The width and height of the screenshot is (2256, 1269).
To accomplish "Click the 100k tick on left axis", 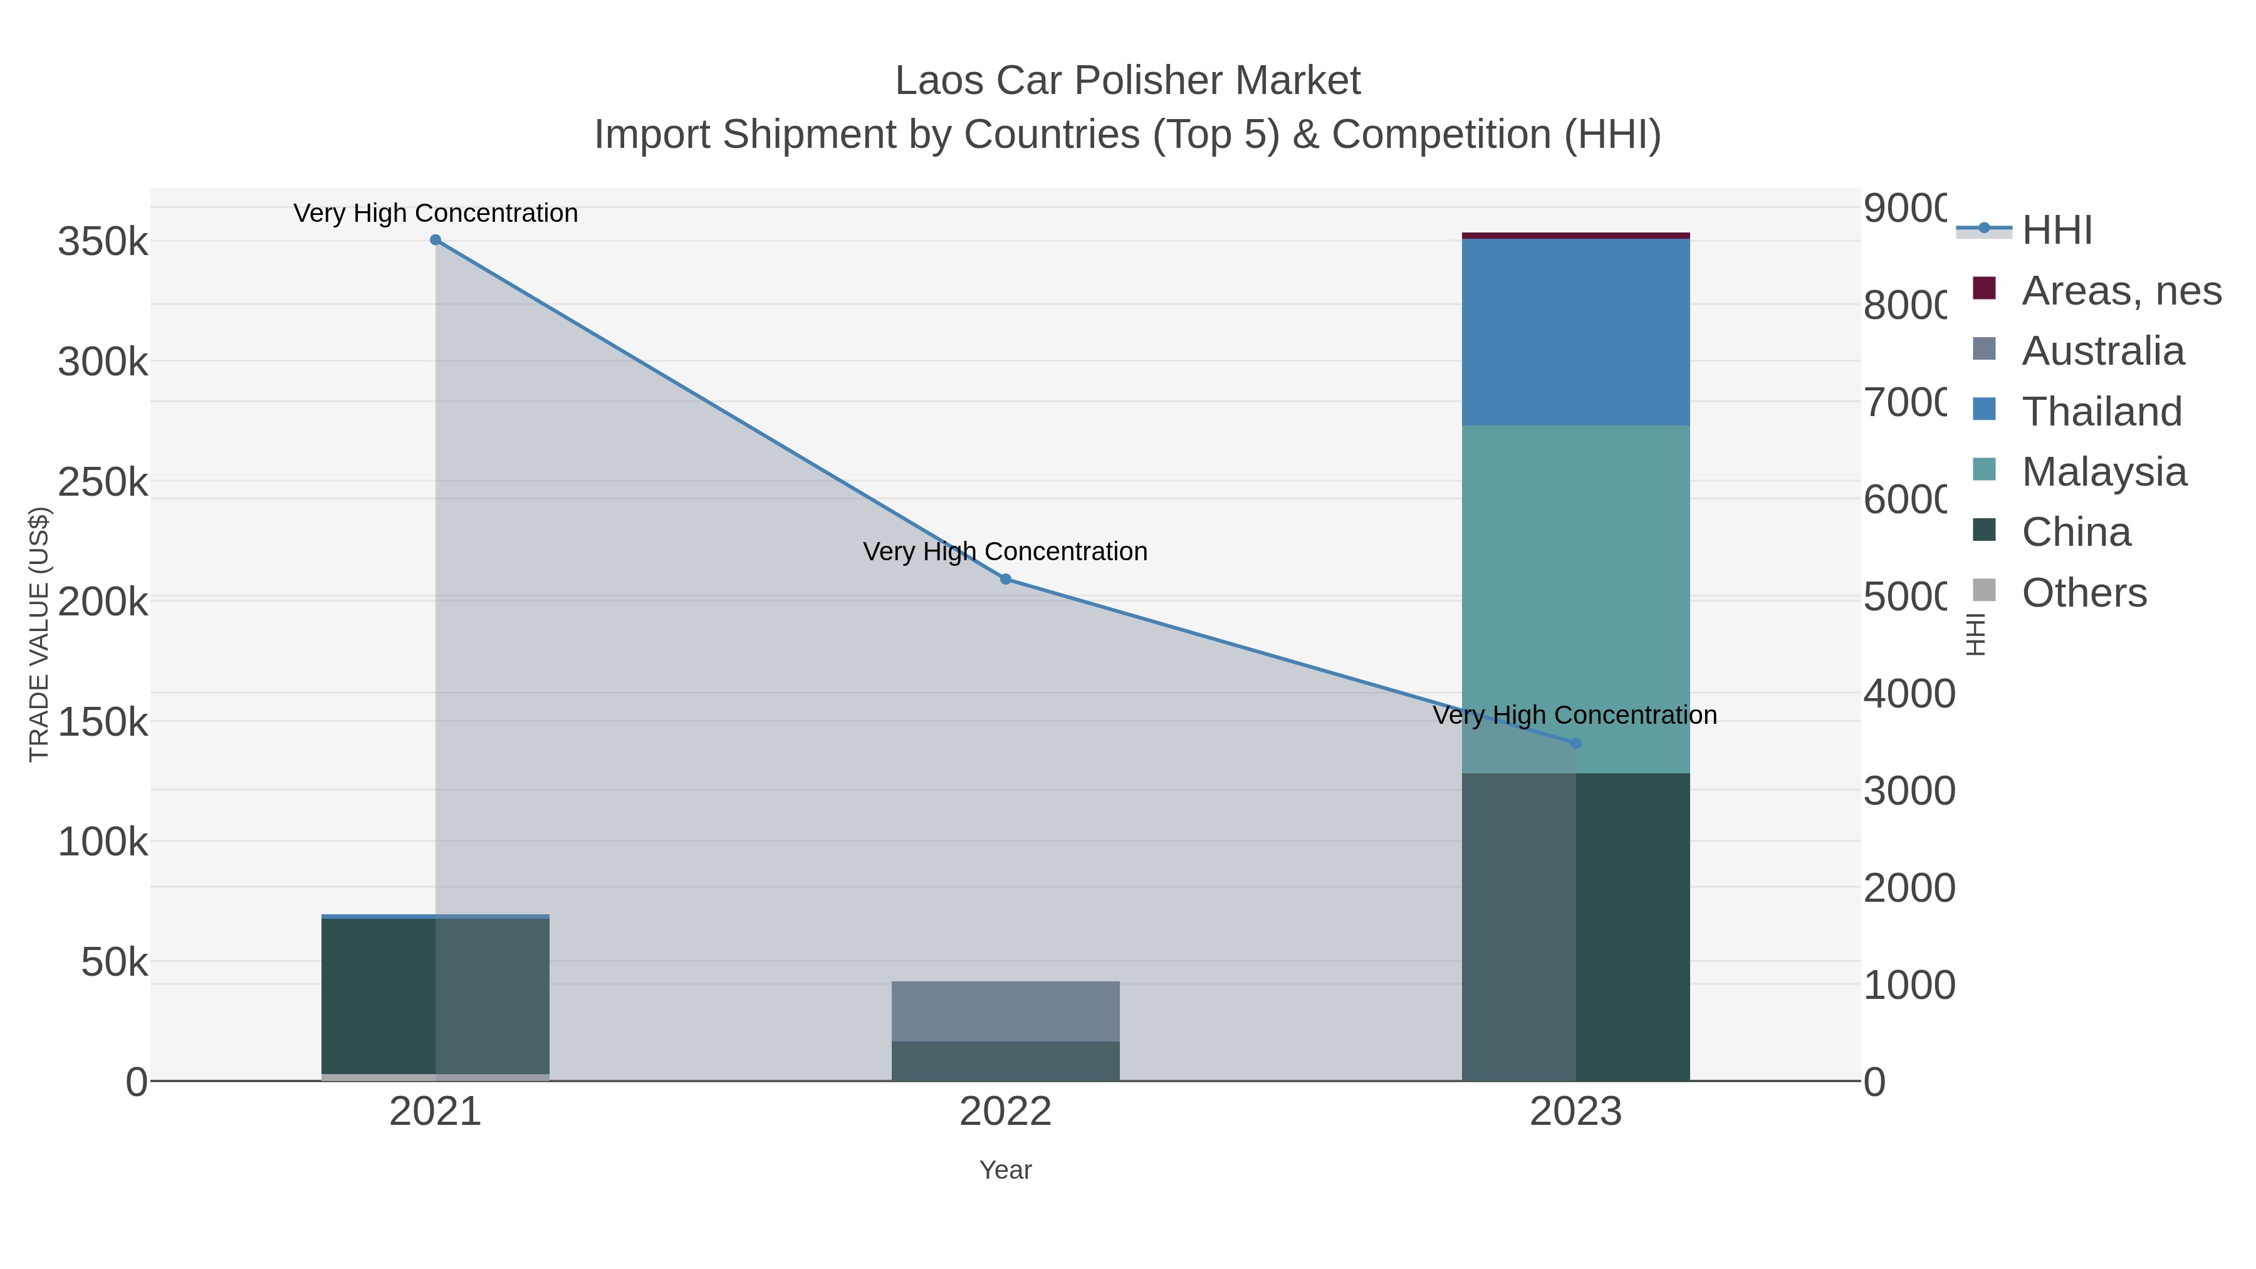I will point(103,842).
